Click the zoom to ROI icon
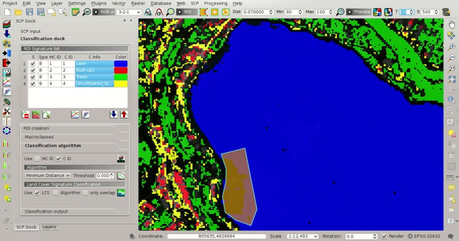This screenshot has width=459, height=241. [x=170, y=12]
